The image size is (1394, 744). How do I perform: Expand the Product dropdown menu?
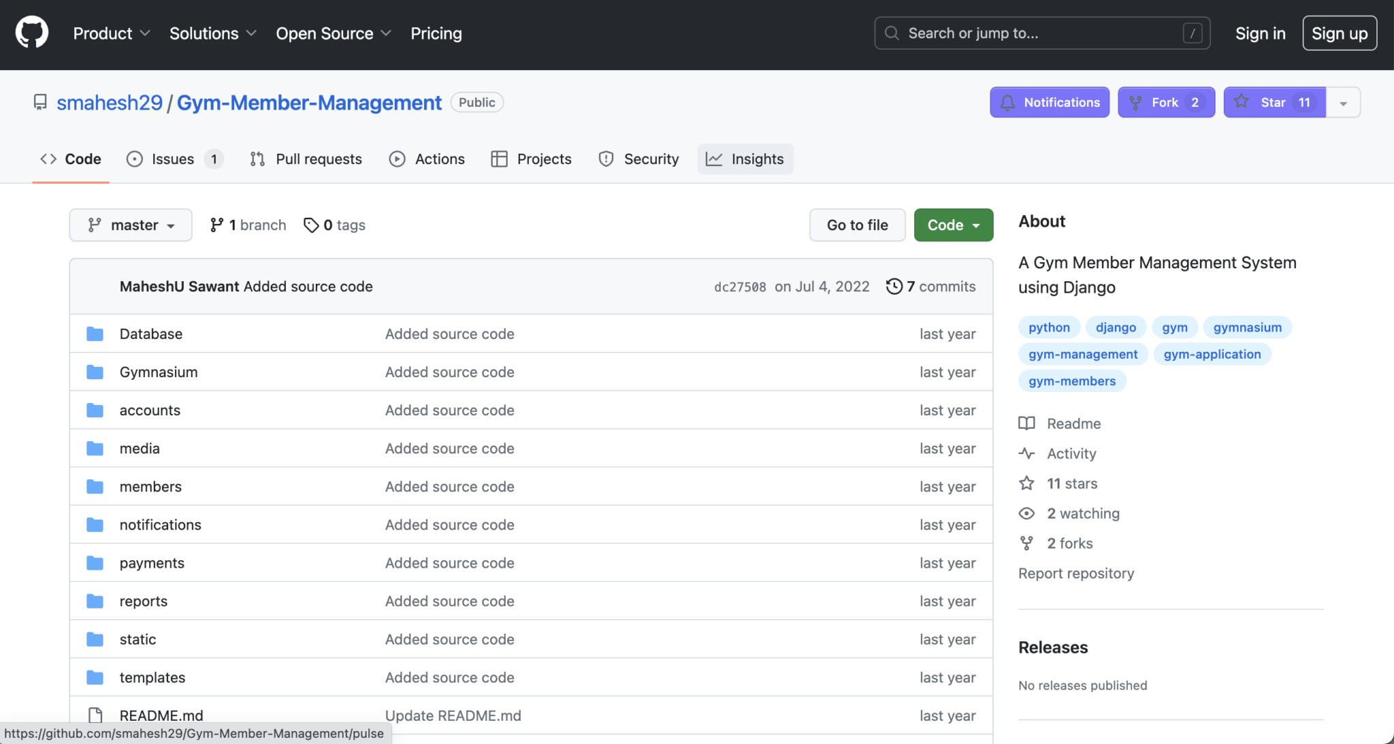(111, 33)
